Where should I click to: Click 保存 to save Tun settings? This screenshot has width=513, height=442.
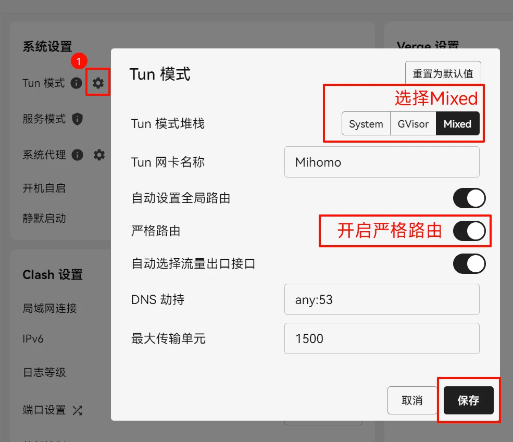coord(468,400)
